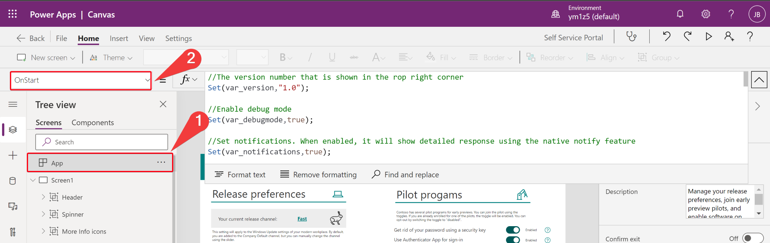Open the Settings tab
Screen dimensions: 770x243
click(178, 38)
